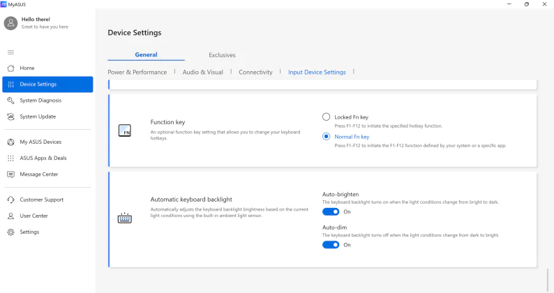This screenshot has height=293, width=554.
Task: Open System Update page
Action: coord(47,117)
